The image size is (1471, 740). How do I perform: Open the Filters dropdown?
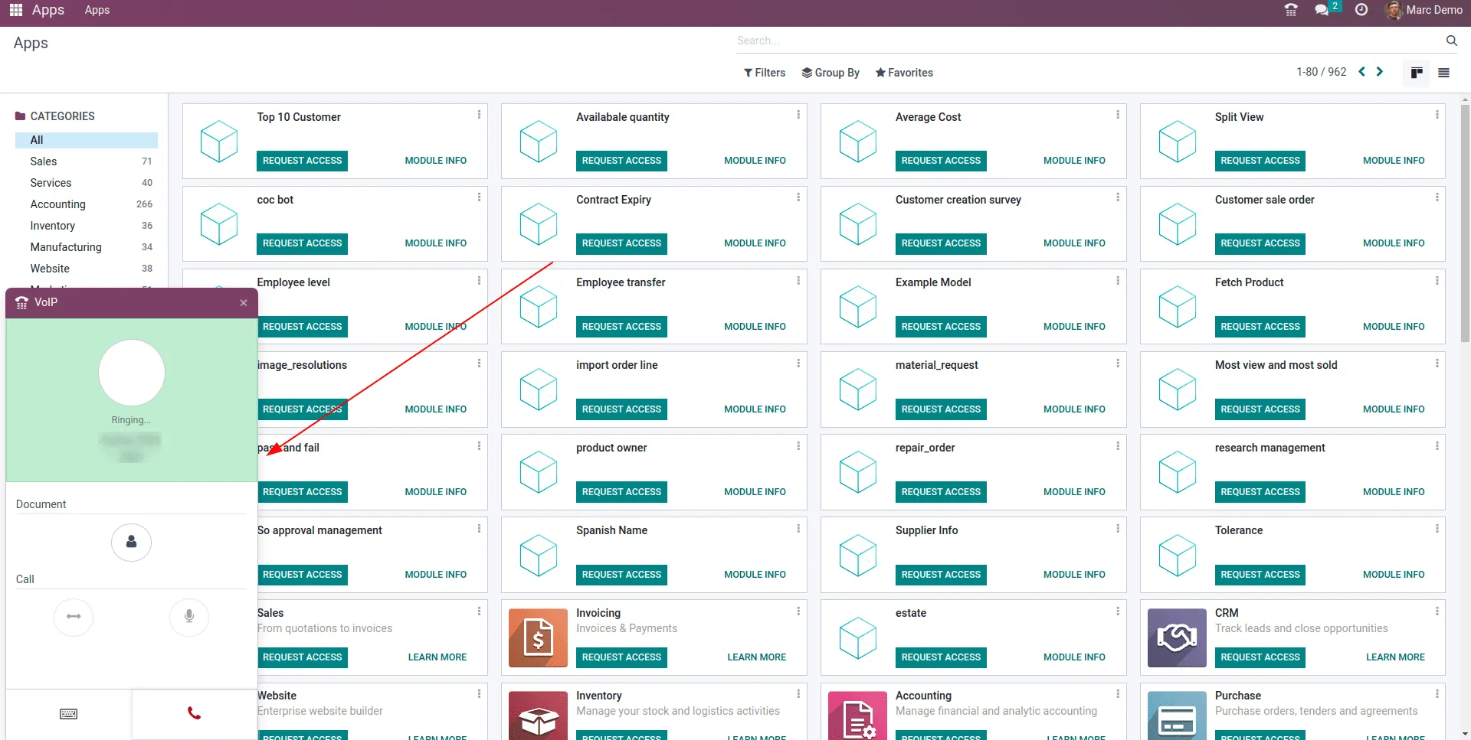click(x=765, y=73)
